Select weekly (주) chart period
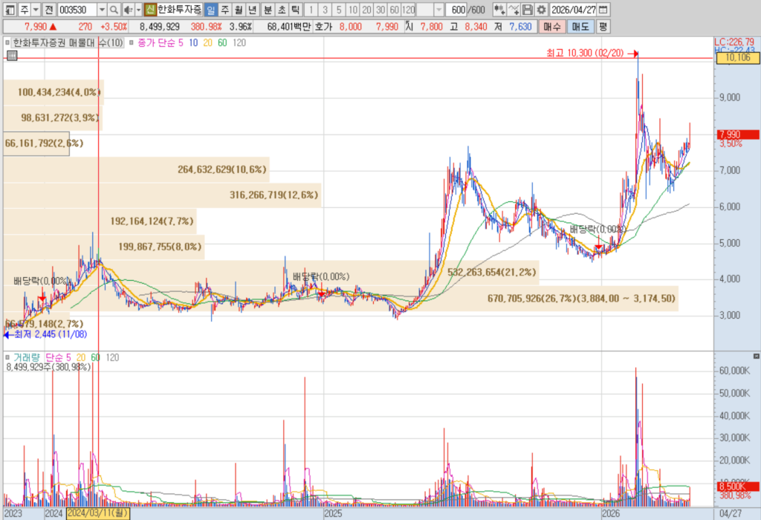 click(x=224, y=10)
